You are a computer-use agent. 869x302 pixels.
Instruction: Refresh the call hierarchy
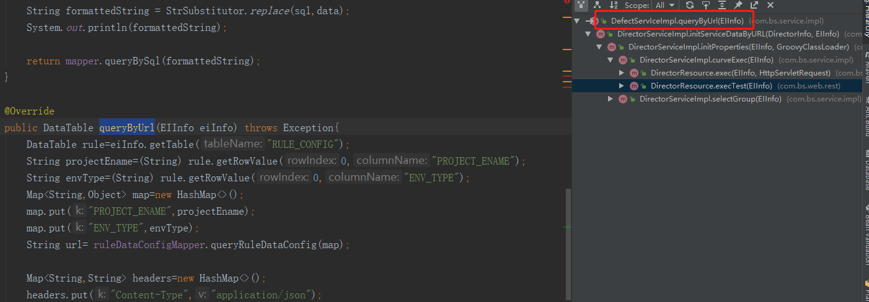(690, 5)
